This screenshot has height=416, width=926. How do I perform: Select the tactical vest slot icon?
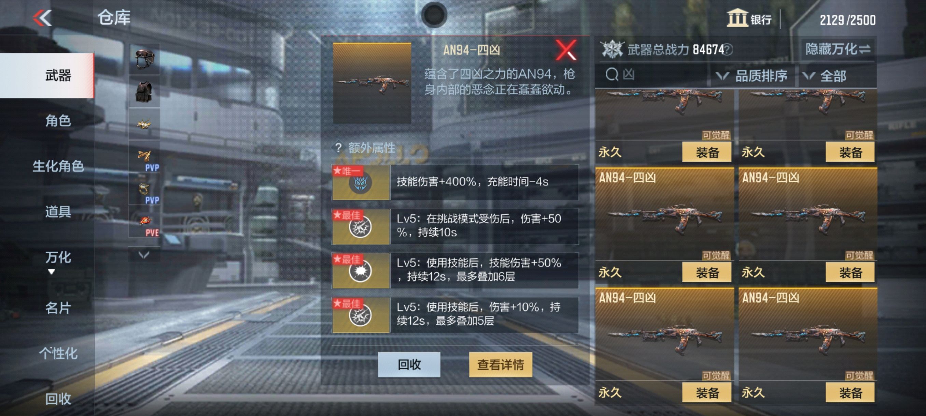[144, 91]
